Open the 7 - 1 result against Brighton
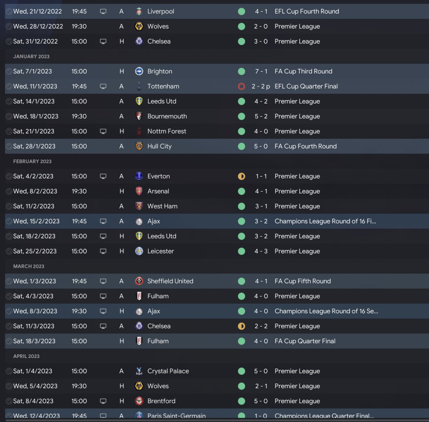Image resolution: width=429 pixels, height=422 pixels. [261, 71]
